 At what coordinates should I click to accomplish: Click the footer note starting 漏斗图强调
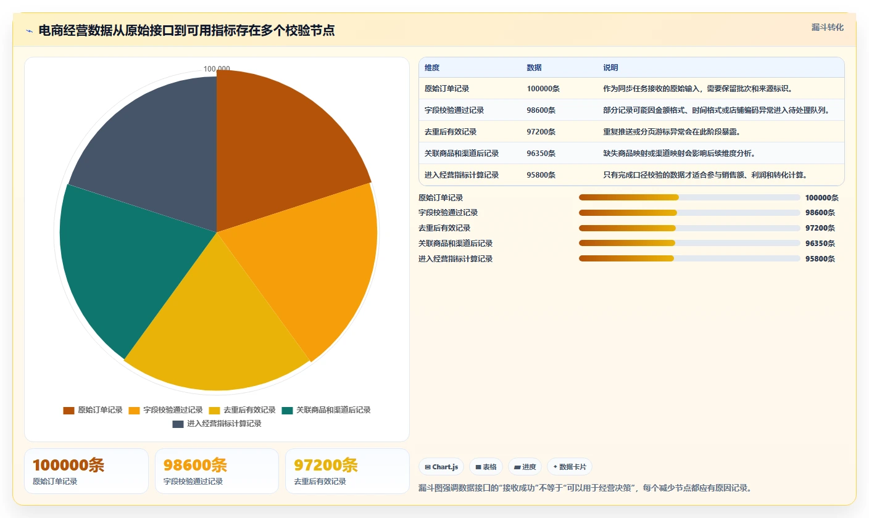pyautogui.click(x=585, y=488)
